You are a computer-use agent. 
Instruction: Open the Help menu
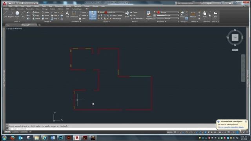[x=103, y=6]
